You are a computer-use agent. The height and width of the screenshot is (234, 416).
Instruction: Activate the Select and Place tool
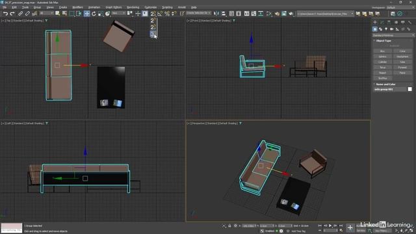[107, 14]
